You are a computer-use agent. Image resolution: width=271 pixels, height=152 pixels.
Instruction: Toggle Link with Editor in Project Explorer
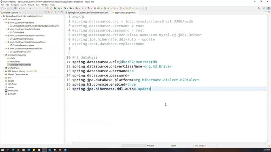coord(49,12)
